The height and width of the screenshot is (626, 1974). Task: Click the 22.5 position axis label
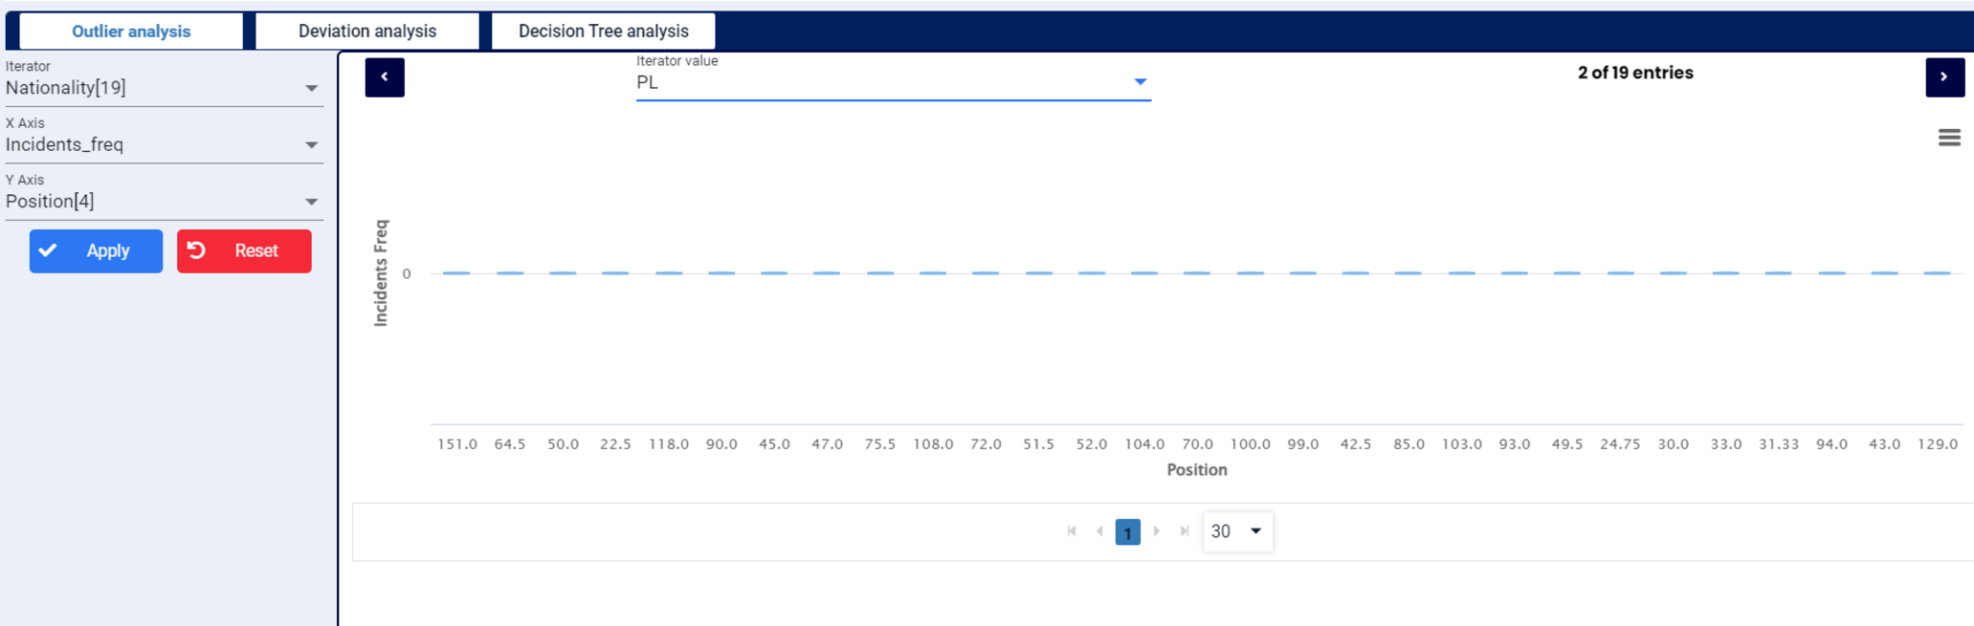(x=615, y=444)
